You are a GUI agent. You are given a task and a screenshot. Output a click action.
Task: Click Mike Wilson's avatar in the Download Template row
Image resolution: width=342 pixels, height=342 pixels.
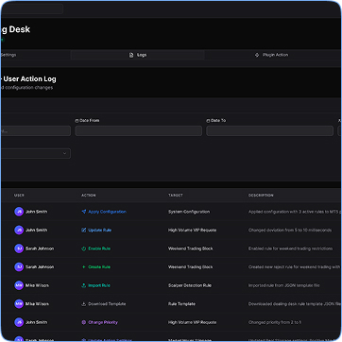[x=19, y=304]
